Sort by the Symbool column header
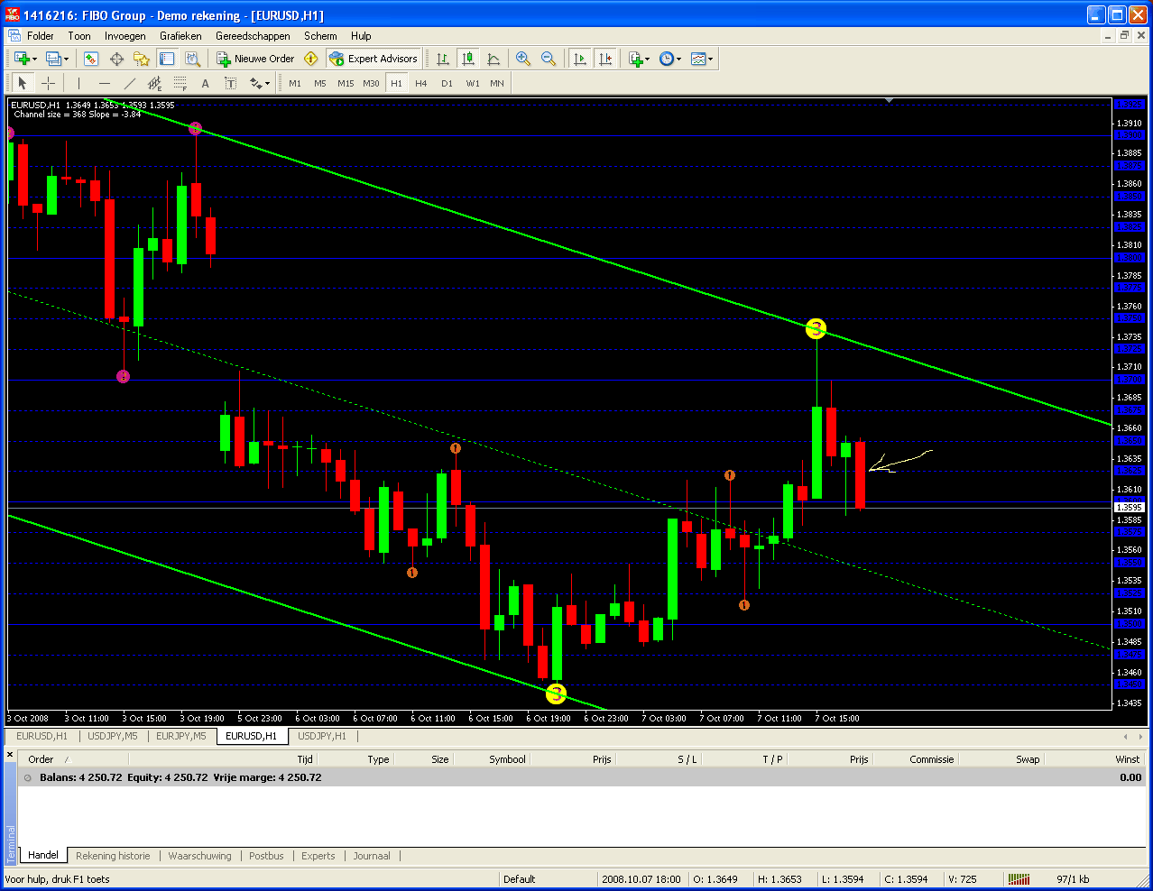1153x891 pixels. pos(507,759)
